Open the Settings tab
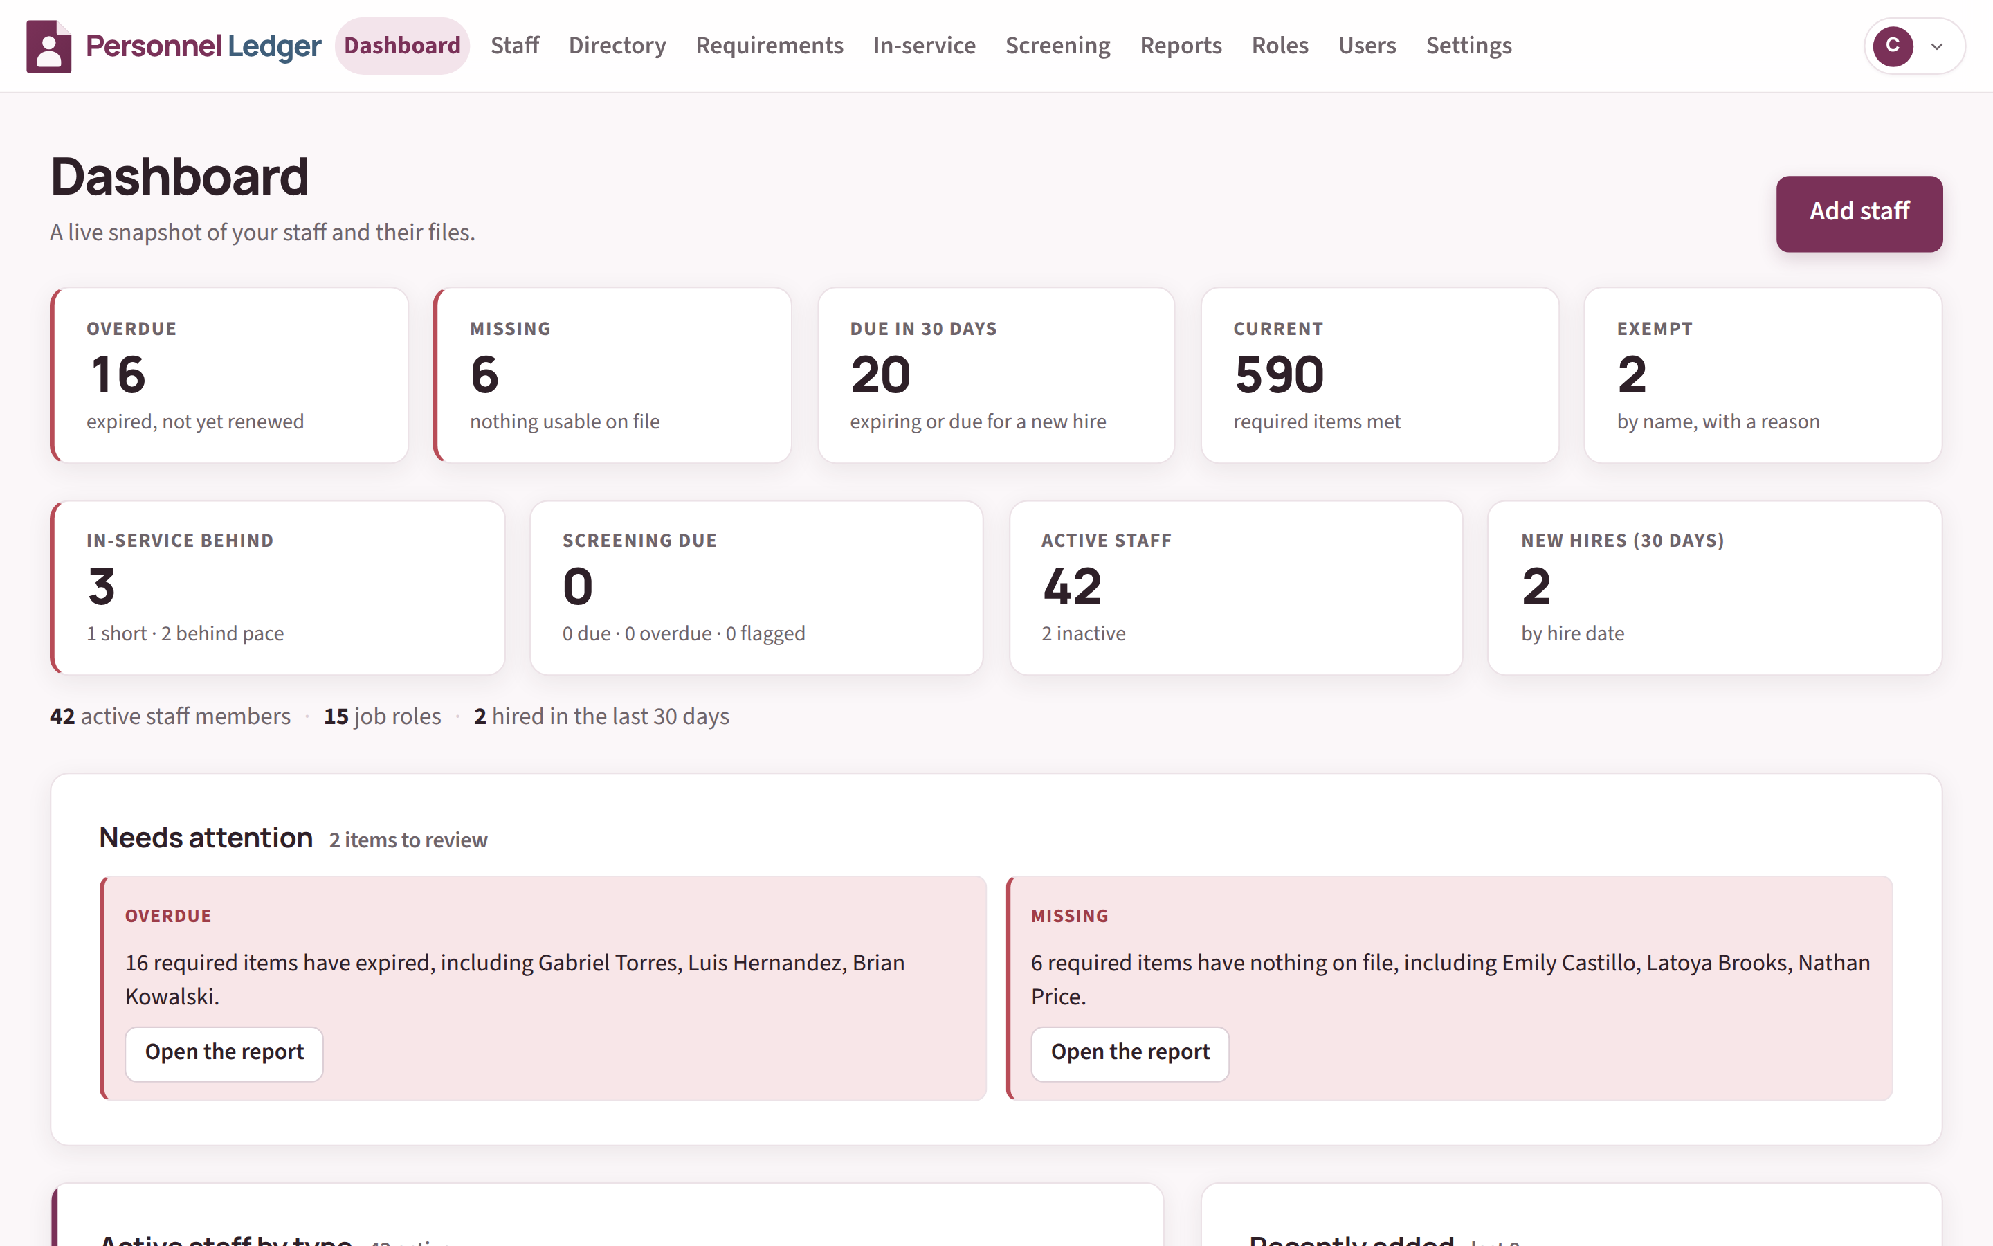This screenshot has height=1246, width=1993. click(1468, 45)
